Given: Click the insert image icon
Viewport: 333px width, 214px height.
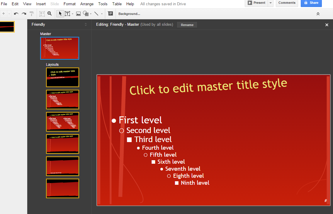Looking at the screenshot, I should [78, 14].
